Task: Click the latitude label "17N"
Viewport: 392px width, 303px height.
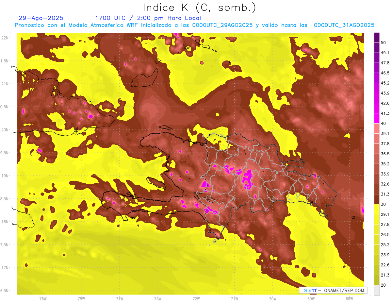Action: coord(5,268)
